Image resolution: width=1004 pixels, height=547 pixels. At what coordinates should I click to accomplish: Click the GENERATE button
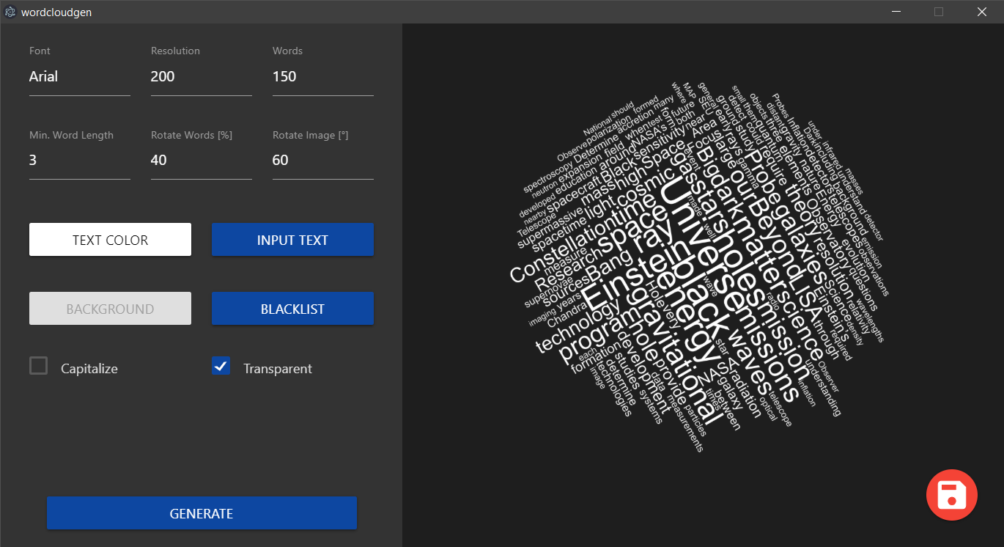point(202,513)
